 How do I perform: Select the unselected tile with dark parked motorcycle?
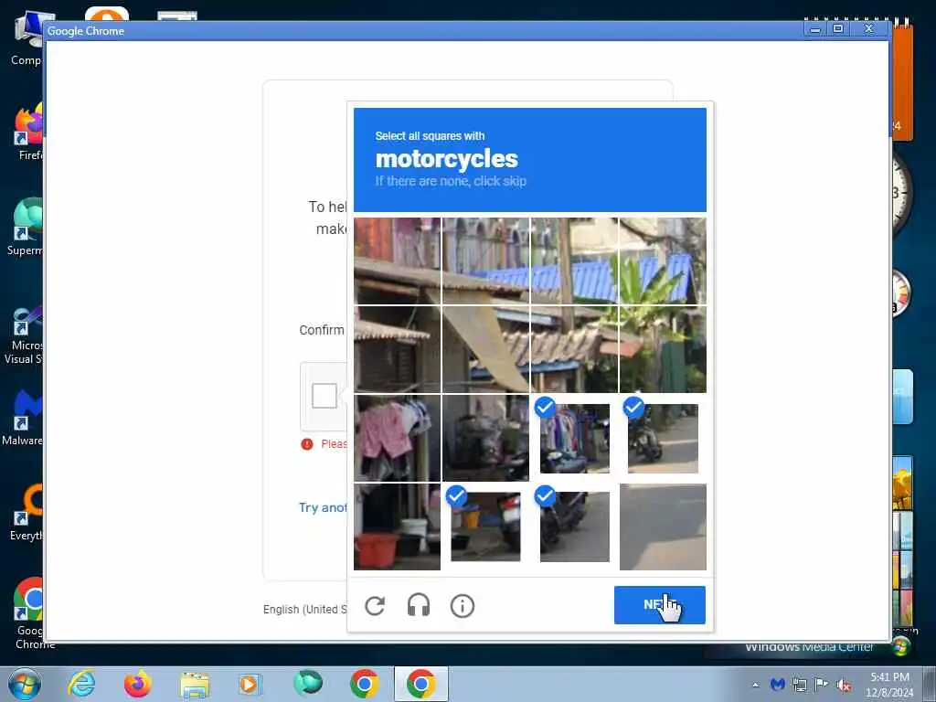tap(485, 438)
